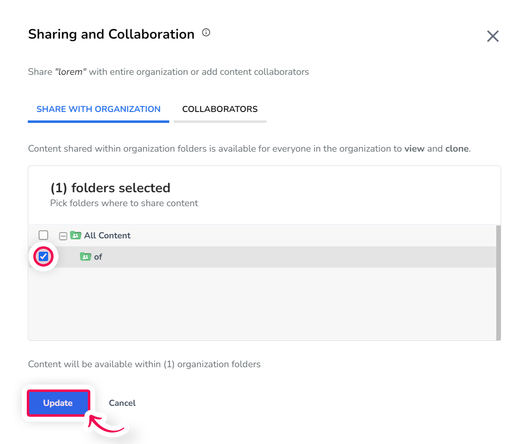Click the bold 'clone' word in description
This screenshot has height=444, width=529.
[x=457, y=149]
